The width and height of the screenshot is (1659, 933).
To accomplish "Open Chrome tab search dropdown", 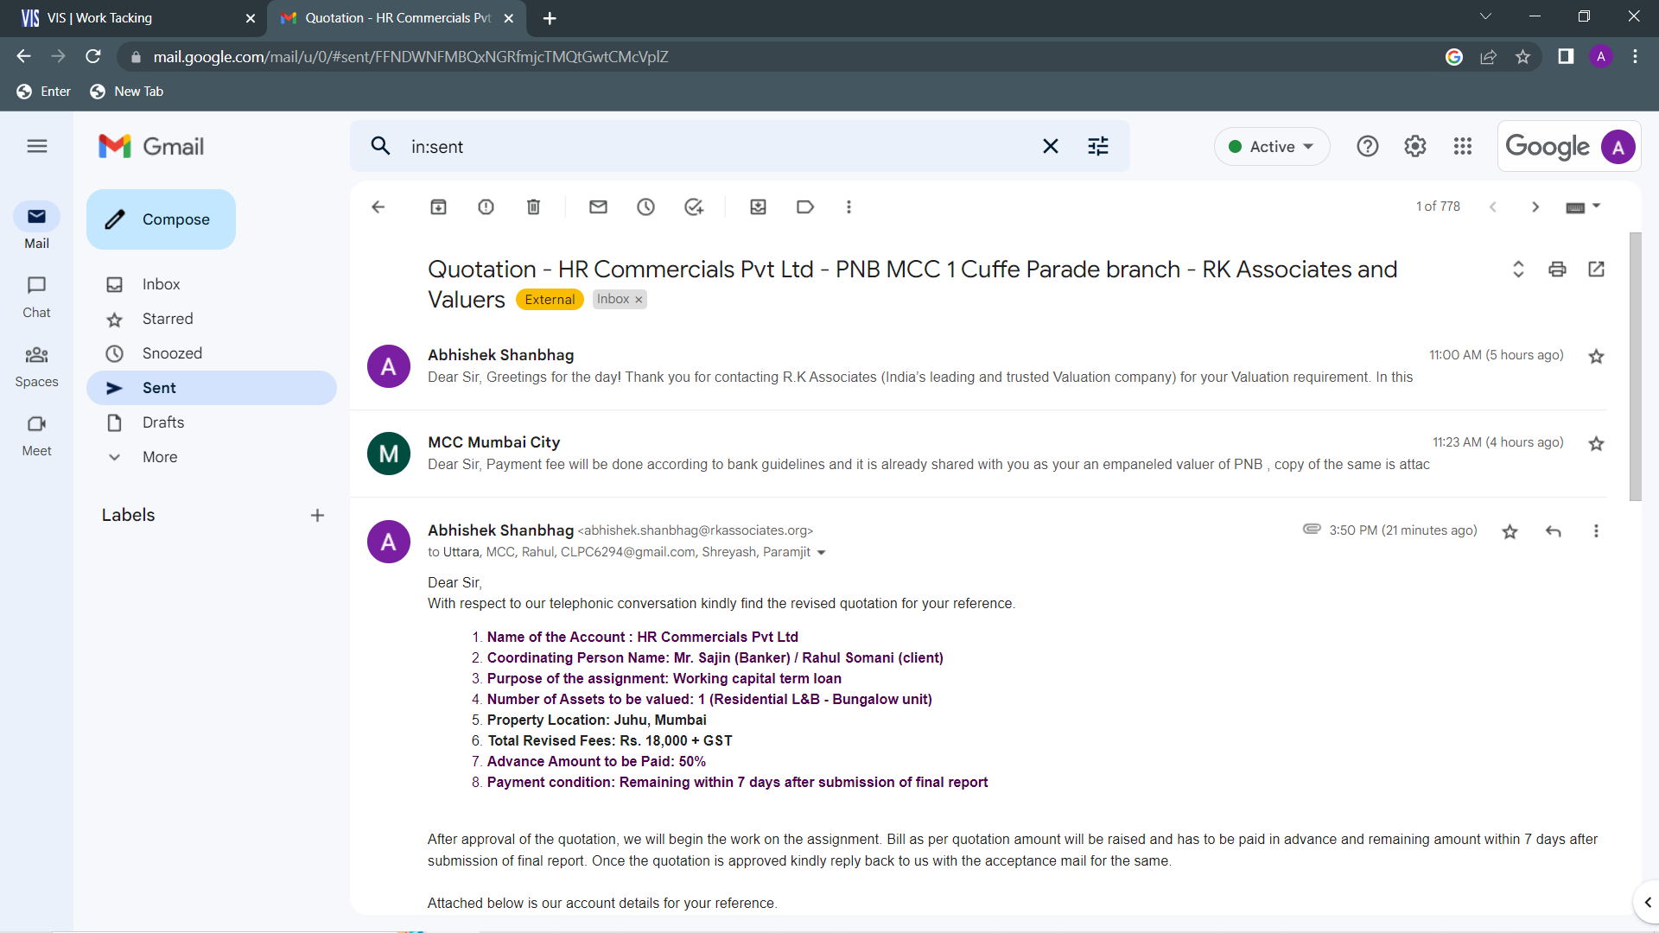I will click(1485, 16).
